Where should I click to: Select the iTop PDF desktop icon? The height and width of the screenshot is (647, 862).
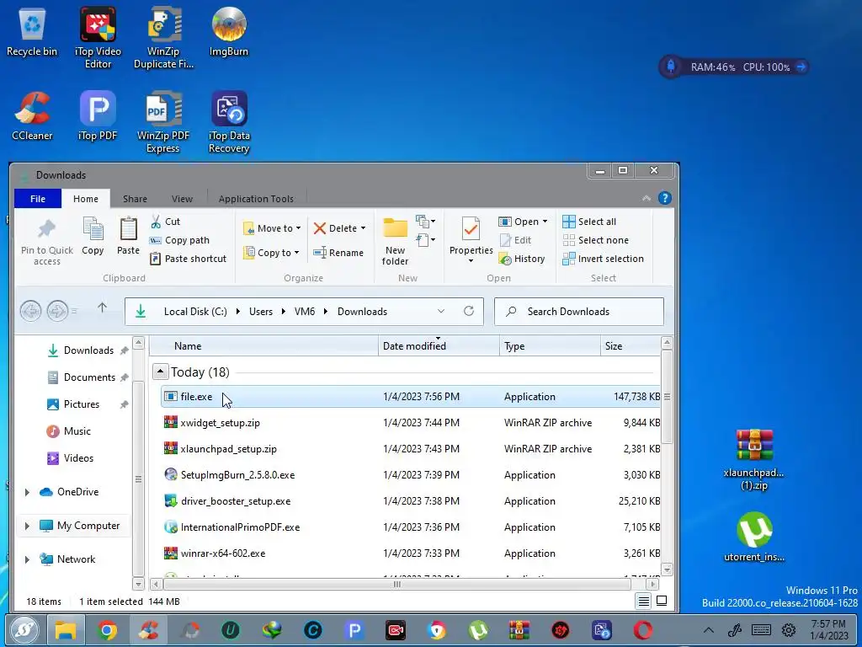pyautogui.click(x=98, y=116)
